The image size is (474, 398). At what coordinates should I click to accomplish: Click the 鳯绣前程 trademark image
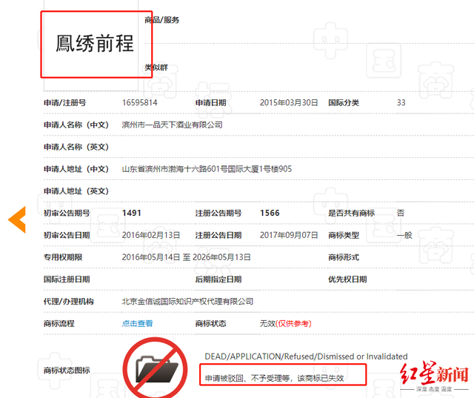[95, 44]
